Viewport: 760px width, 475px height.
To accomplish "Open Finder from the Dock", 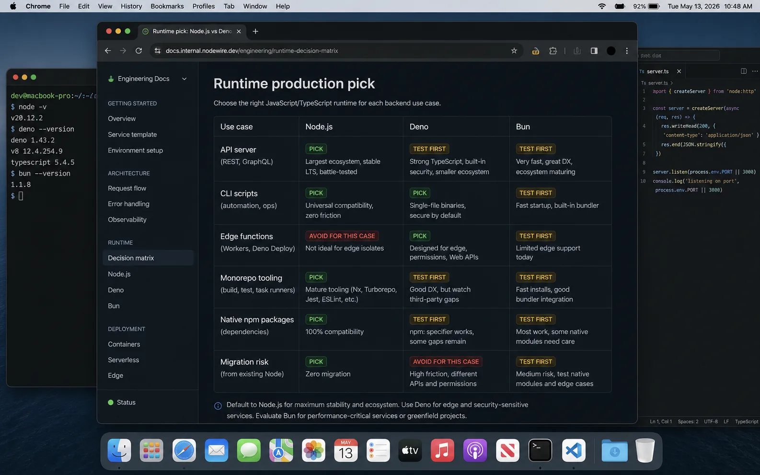I will click(119, 450).
